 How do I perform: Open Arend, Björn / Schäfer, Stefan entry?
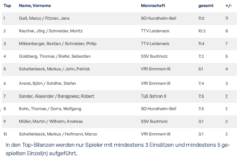(x=47, y=83)
